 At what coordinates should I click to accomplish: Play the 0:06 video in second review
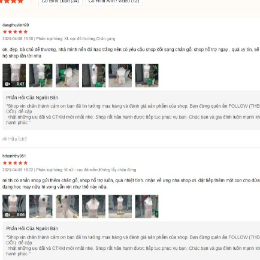(14, 206)
